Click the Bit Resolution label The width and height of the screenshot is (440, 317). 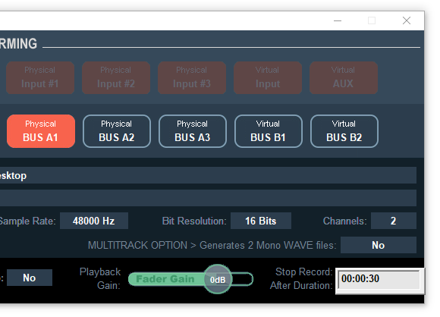coord(194,221)
